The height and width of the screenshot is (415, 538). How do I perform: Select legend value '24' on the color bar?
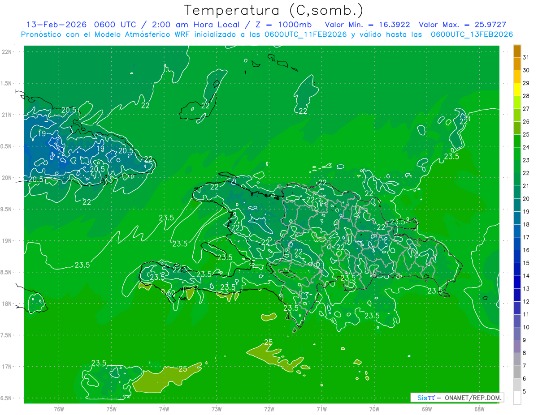point(526,147)
